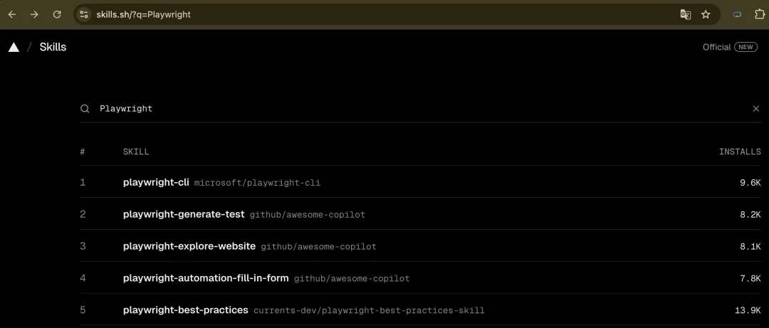Viewport: 769px width, 328px height.
Task: Click the blue loop extension icon
Action: (x=737, y=14)
